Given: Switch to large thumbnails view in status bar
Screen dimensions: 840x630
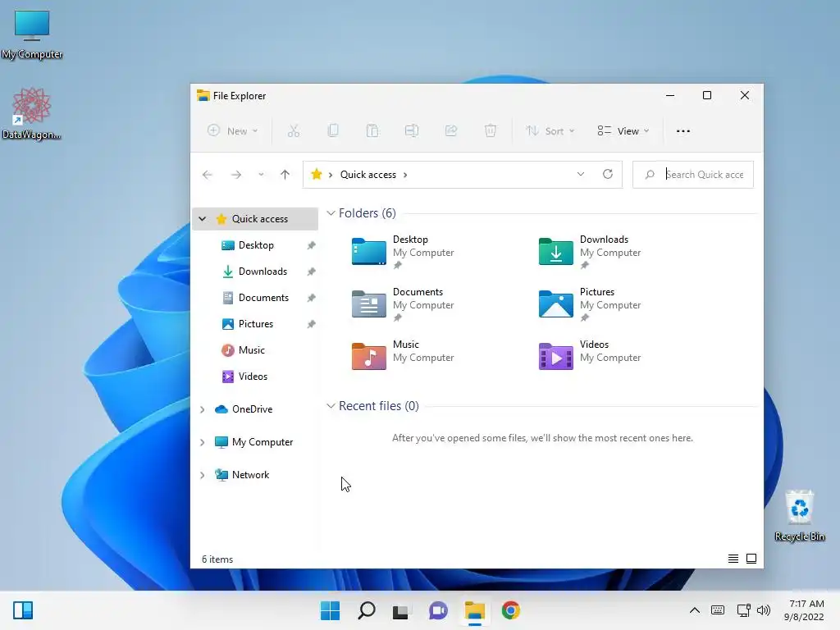Looking at the screenshot, I should [x=751, y=559].
